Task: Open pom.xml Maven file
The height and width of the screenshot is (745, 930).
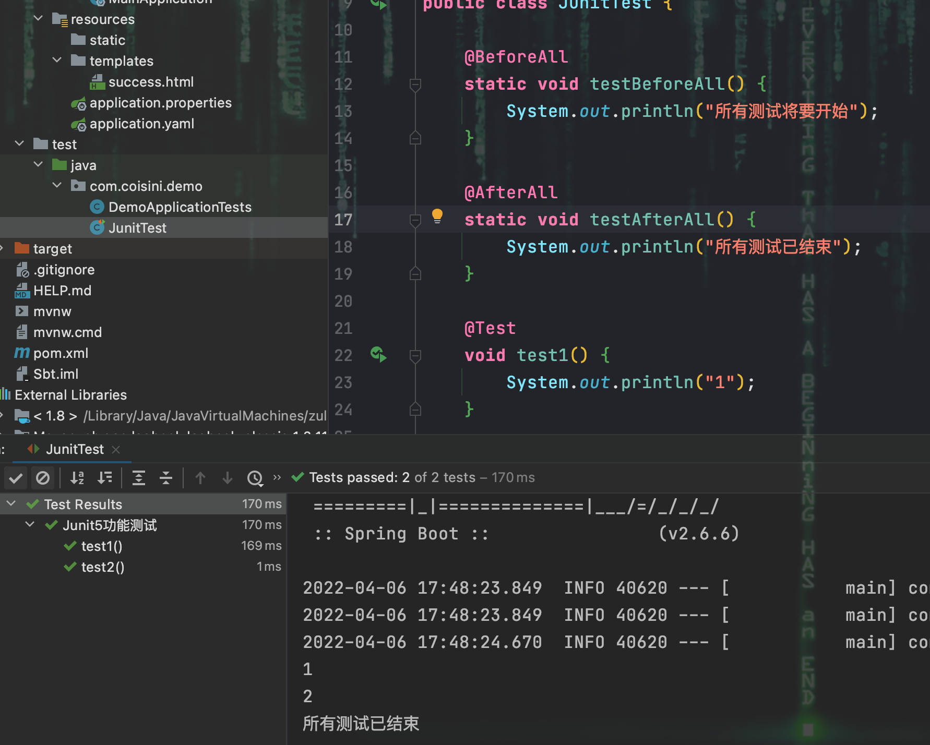Action: pos(61,353)
